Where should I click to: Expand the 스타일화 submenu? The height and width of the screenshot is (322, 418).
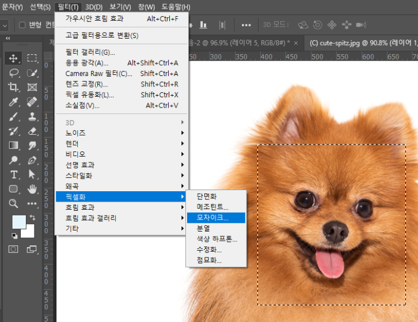point(121,176)
